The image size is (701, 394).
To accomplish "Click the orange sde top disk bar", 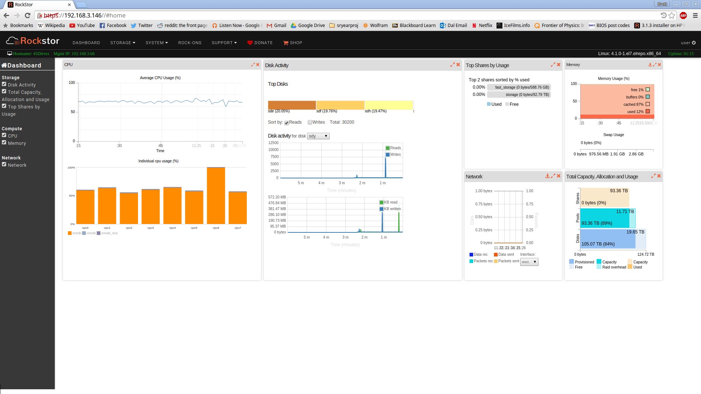I will pos(292,105).
